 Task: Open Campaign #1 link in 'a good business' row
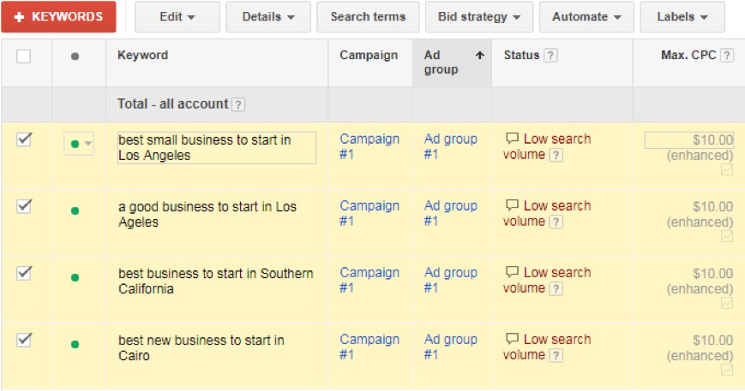tap(369, 213)
